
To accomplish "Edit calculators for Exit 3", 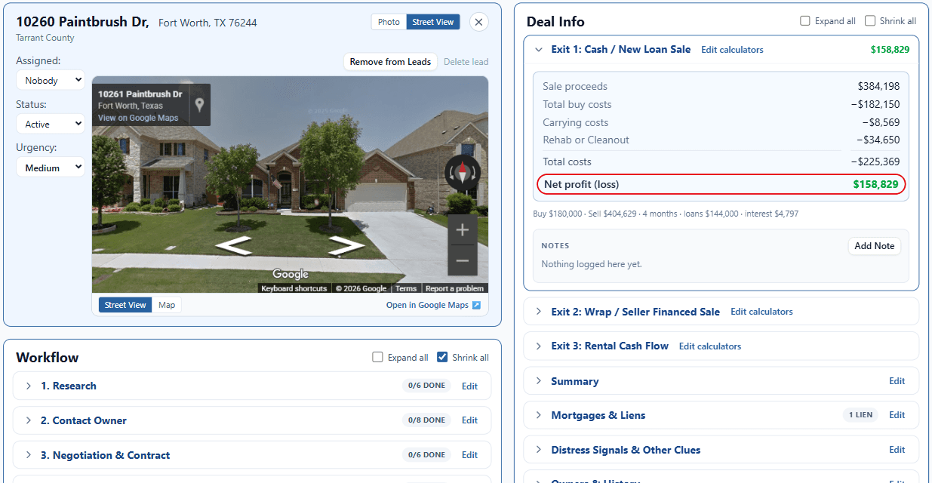I will 710,346.
